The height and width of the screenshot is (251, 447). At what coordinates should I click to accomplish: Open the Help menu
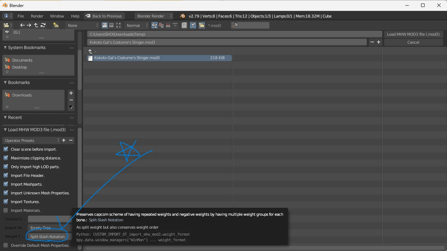pos(75,16)
